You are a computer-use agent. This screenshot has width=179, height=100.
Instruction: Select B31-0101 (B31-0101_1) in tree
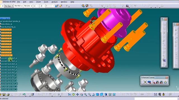tap(9, 87)
